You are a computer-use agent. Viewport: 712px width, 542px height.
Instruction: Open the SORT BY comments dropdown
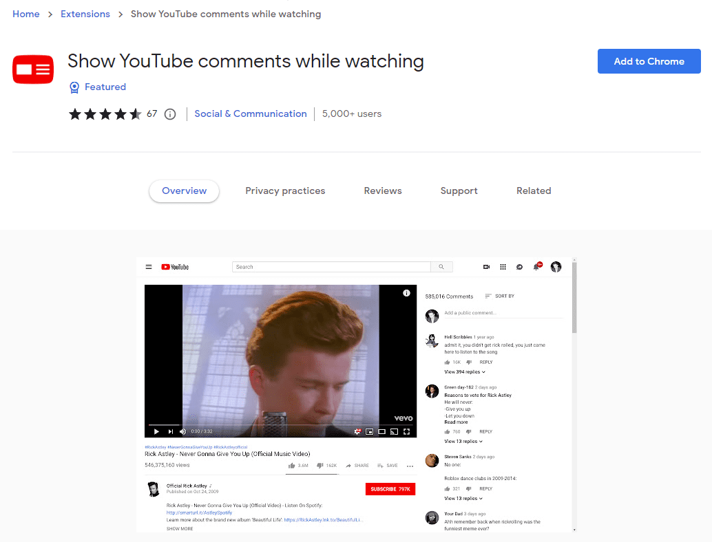[500, 296]
